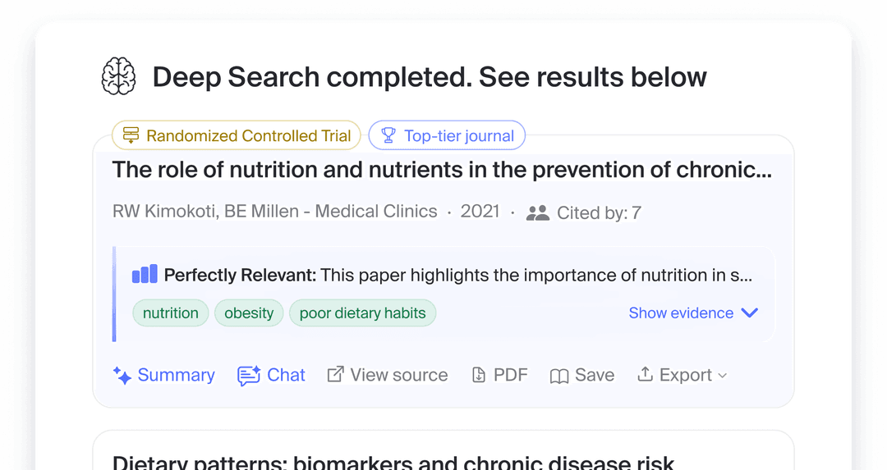This screenshot has width=887, height=470.
Task: Click the brain Deep Search icon
Action: point(118,76)
